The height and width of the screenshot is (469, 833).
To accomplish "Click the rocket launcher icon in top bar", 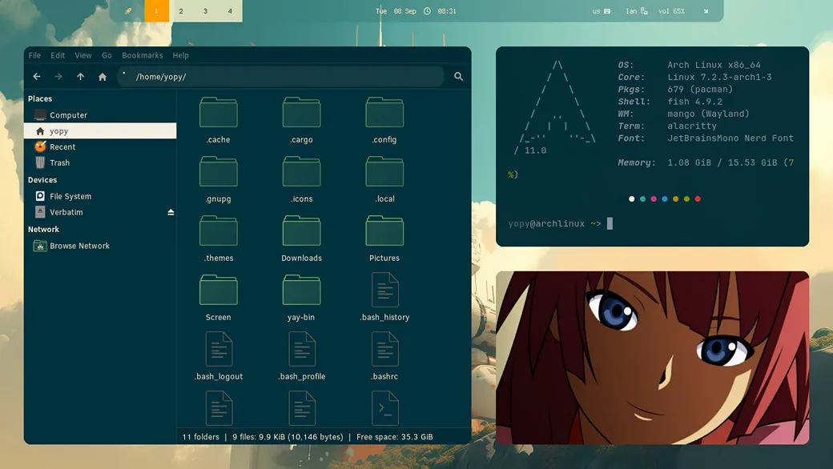I will point(128,11).
